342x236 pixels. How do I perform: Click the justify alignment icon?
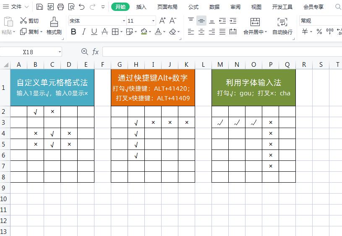(222, 32)
